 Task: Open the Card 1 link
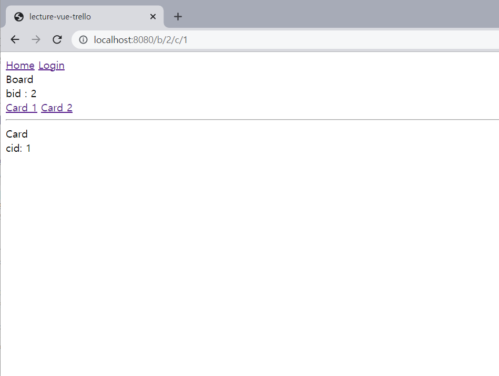pos(22,108)
